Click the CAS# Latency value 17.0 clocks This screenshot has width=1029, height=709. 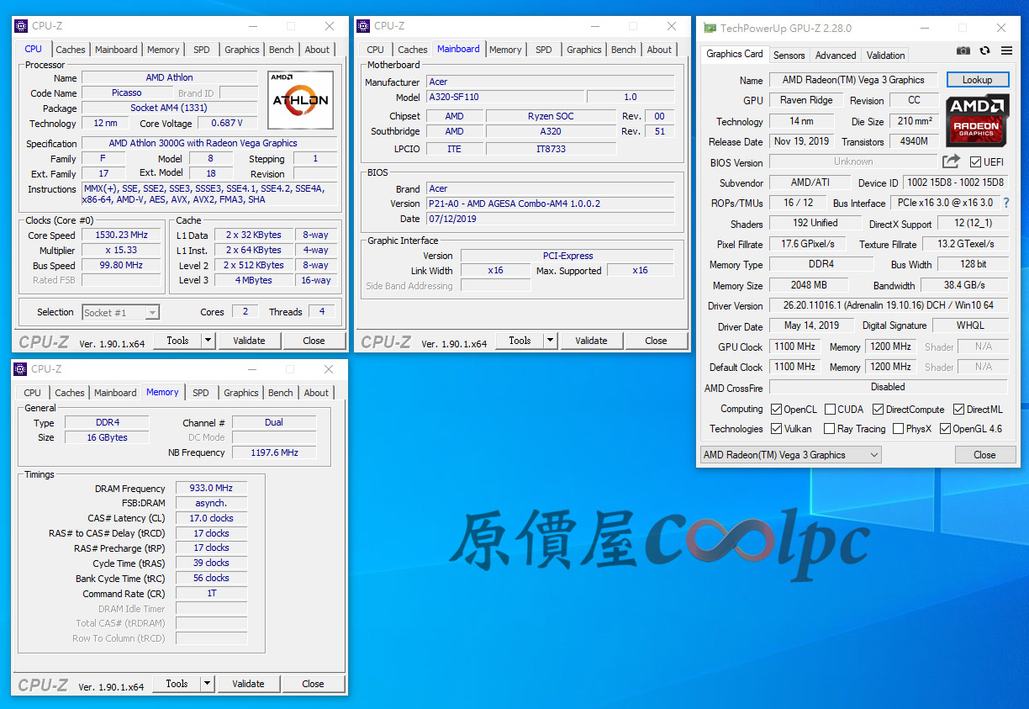pyautogui.click(x=211, y=518)
